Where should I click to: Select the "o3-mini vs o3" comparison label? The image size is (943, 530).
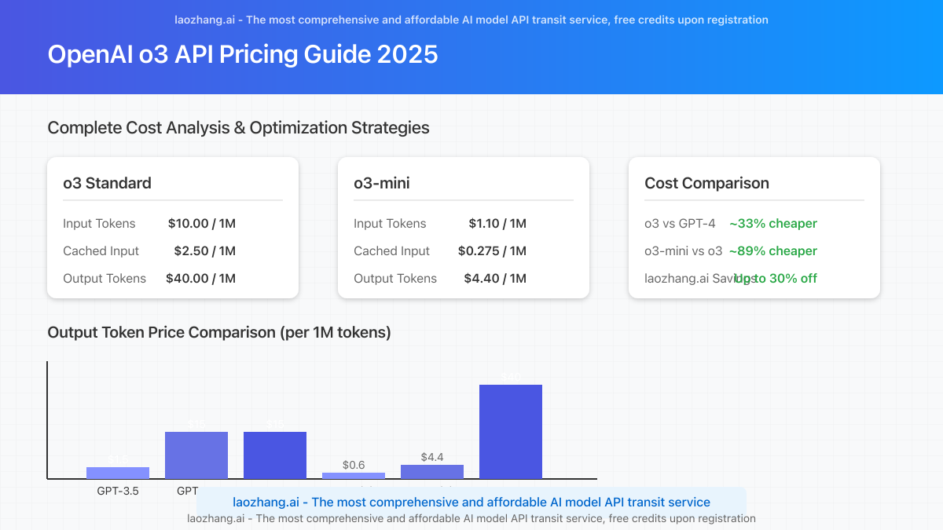pos(684,251)
